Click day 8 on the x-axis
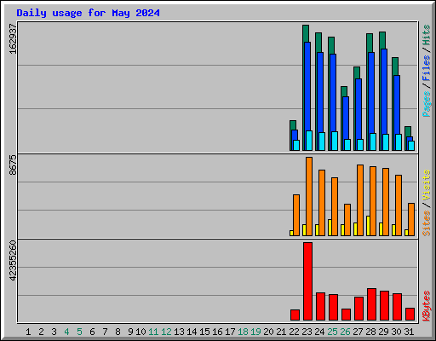 click(118, 332)
